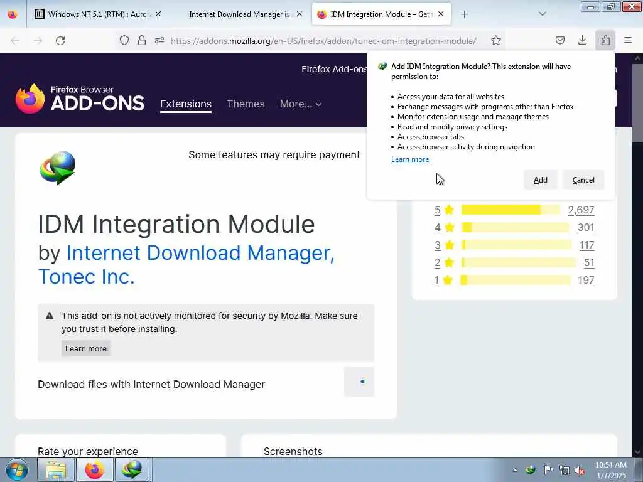
Task: Click Firefox icon in the taskbar
Action: (95, 470)
